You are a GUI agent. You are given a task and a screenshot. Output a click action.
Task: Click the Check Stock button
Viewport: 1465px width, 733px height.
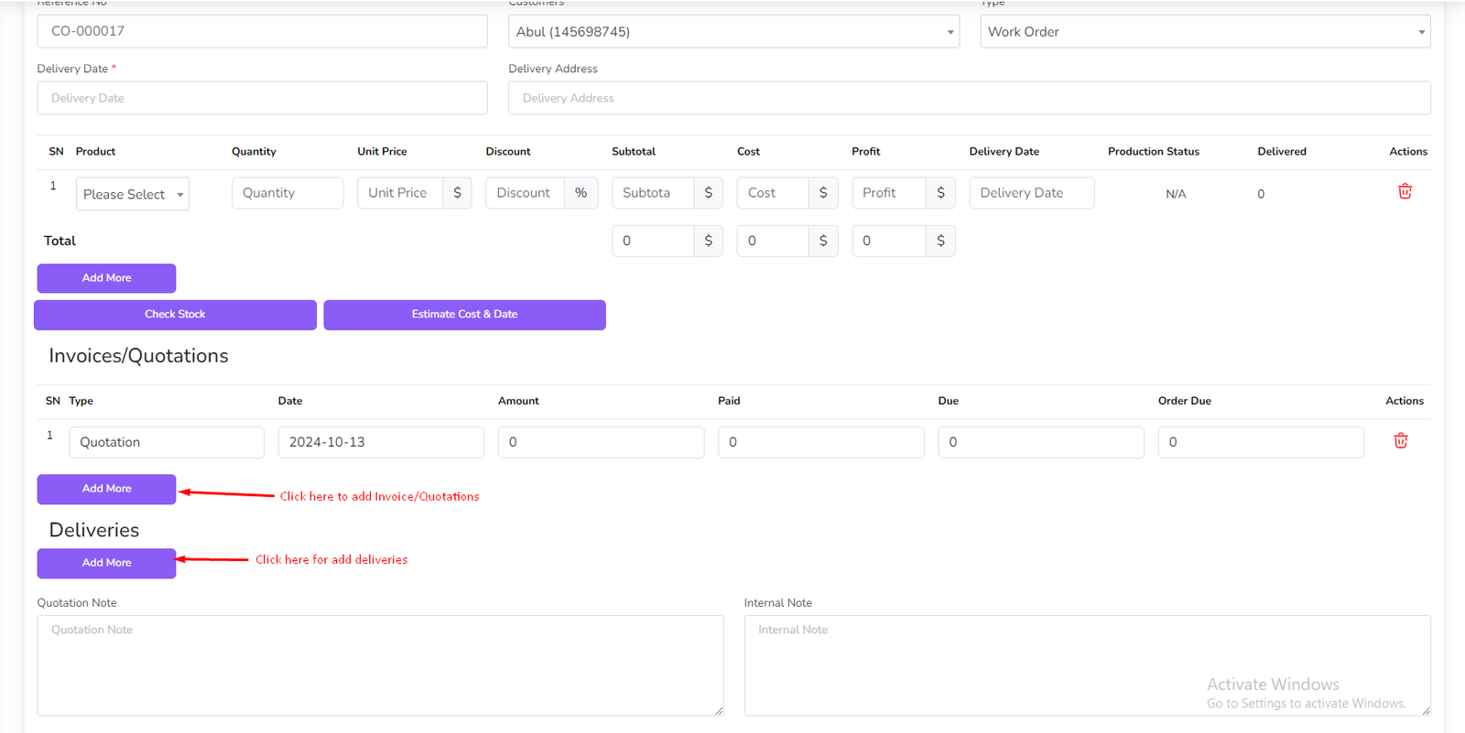(x=175, y=315)
